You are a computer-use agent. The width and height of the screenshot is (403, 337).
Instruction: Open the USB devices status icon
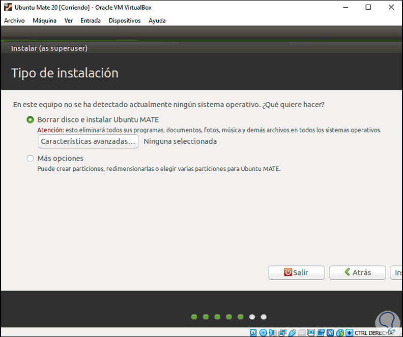(292, 332)
